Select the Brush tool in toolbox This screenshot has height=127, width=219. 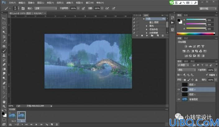point(4,51)
